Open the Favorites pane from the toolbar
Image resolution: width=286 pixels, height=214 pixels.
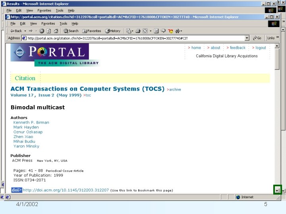click(x=92, y=31)
